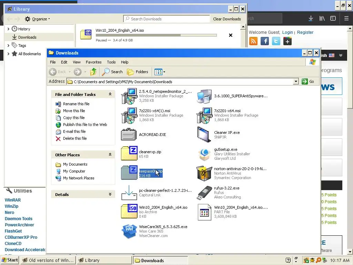
Task: Open the Tools menu
Action: tap(111, 62)
